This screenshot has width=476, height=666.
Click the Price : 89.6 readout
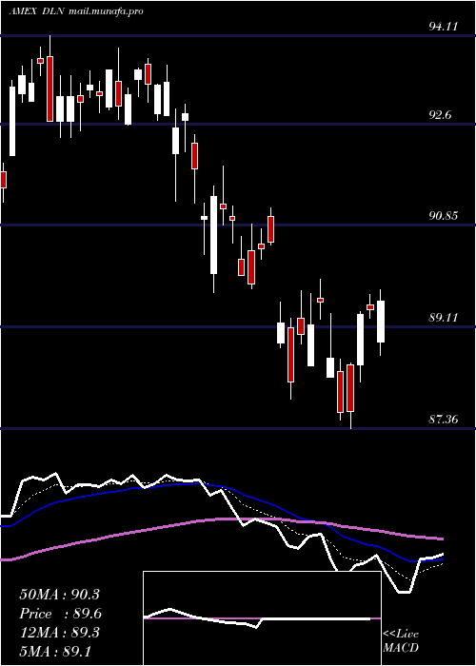(61, 614)
